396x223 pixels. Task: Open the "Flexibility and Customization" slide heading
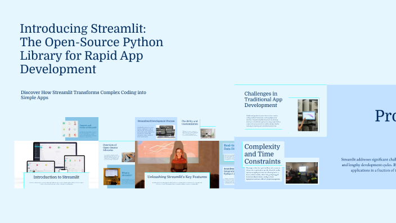pyautogui.click(x=190, y=123)
